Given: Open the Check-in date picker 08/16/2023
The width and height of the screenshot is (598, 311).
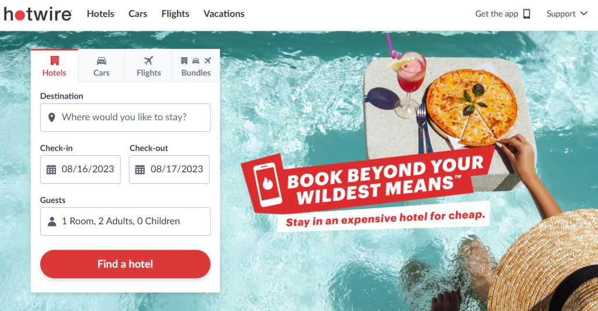Looking at the screenshot, I should point(87,169).
